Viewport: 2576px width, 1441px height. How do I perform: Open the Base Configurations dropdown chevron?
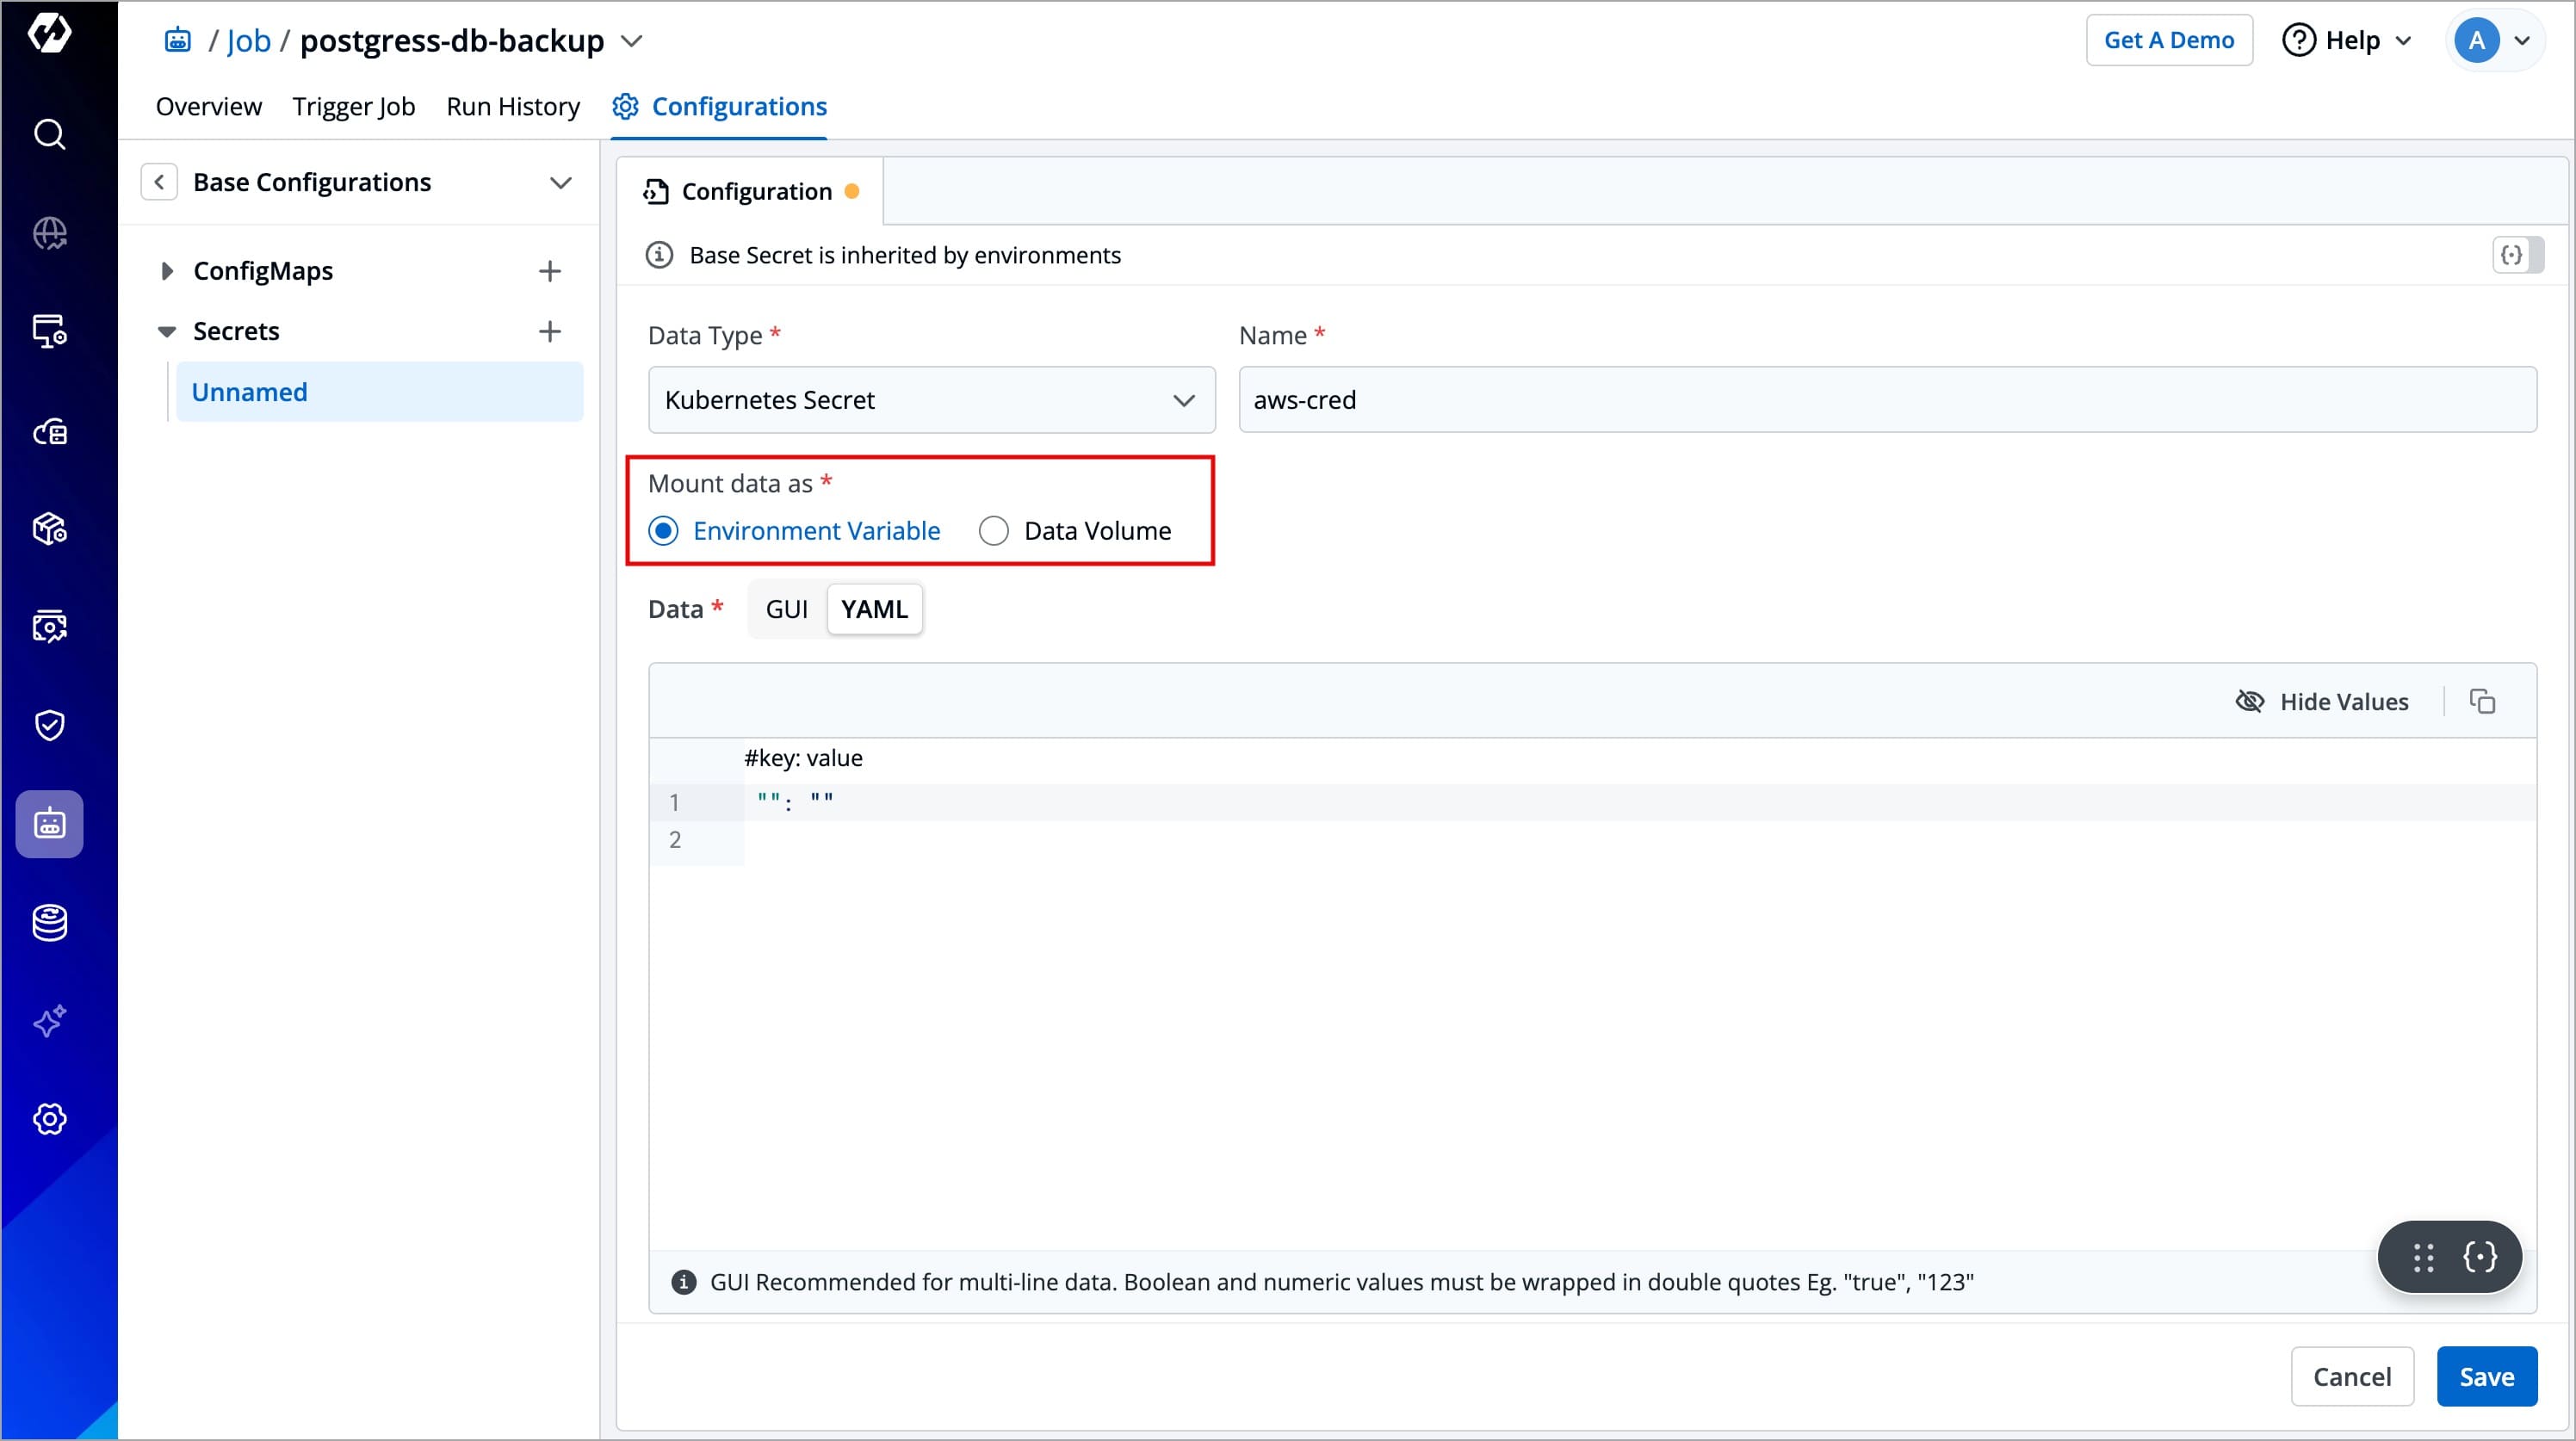560,182
